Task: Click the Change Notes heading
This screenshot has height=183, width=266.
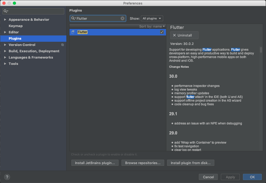Action: 179,67
